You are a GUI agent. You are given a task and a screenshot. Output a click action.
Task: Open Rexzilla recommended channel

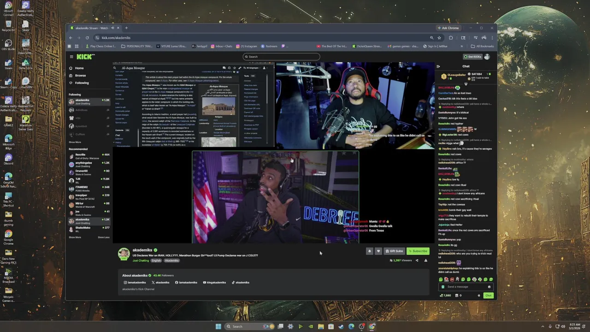[x=89, y=156]
